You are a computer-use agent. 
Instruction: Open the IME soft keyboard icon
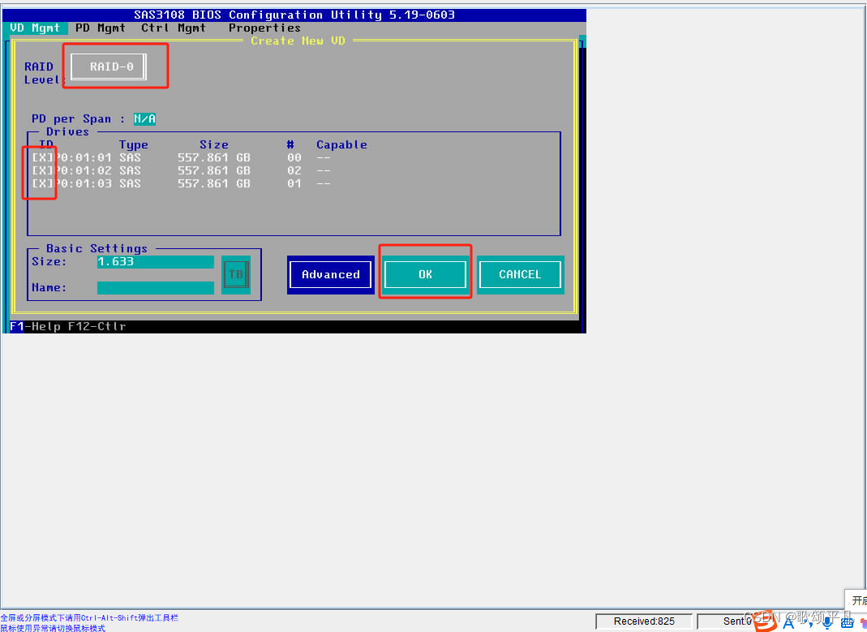point(847,624)
